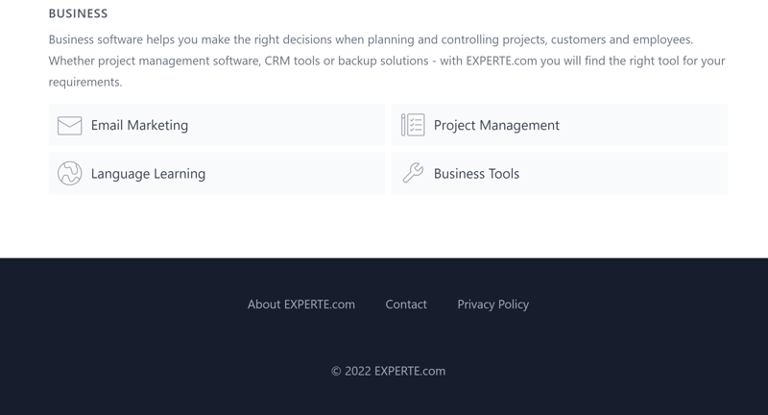Go to the Language Learning text link
Screen dimensions: 768x415
[148, 174]
